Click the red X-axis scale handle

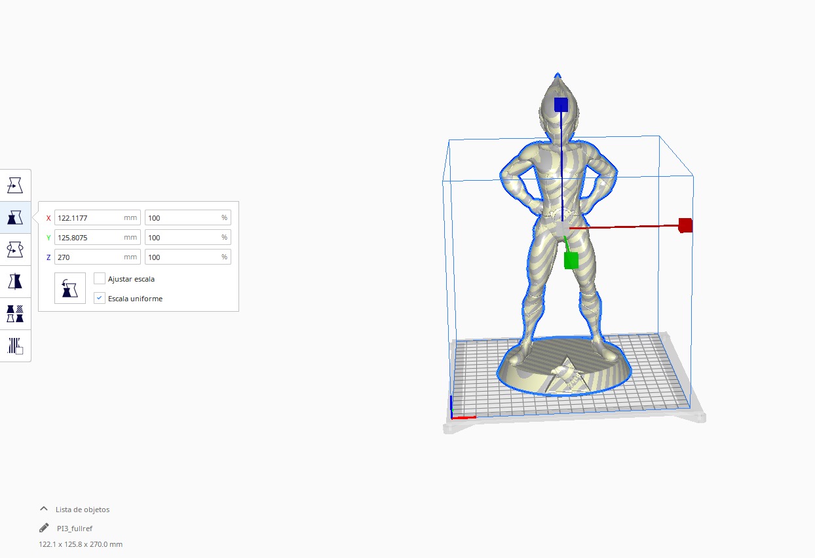pyautogui.click(x=685, y=225)
